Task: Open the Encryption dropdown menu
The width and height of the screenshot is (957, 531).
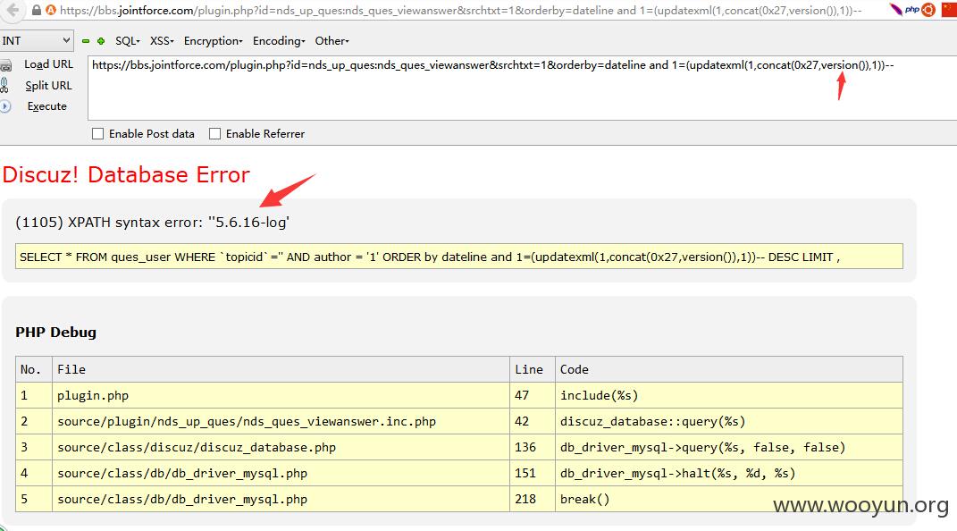Action: tap(213, 41)
